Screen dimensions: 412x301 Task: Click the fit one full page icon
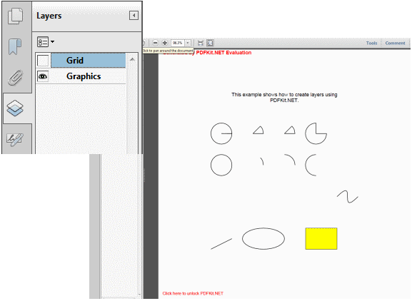coord(210,43)
